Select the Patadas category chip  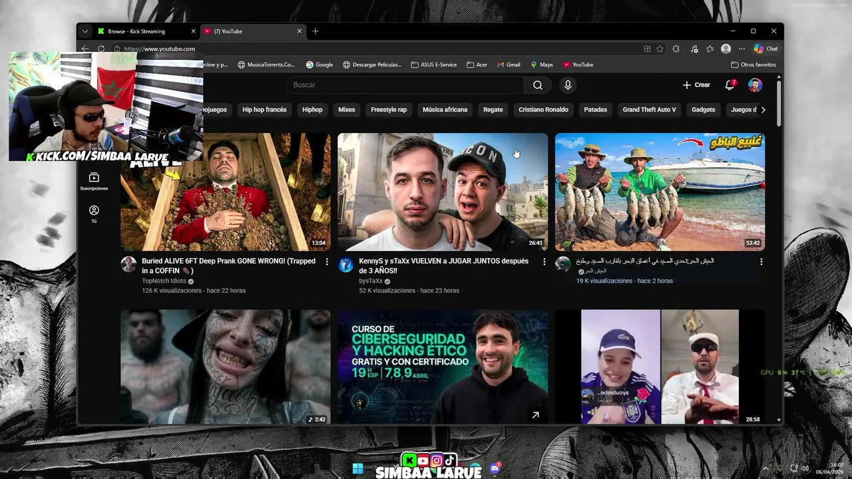[596, 110]
